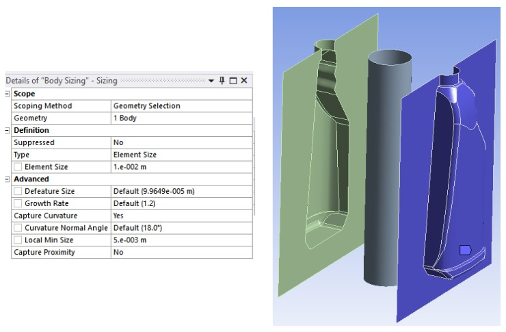The image size is (506, 332).
Task: Open the Capture Curvature Yes dropdown
Action: [181, 216]
